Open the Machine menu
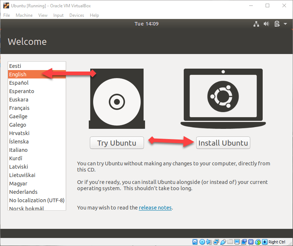The height and width of the screenshot is (246, 293). pyautogui.click(x=24, y=15)
